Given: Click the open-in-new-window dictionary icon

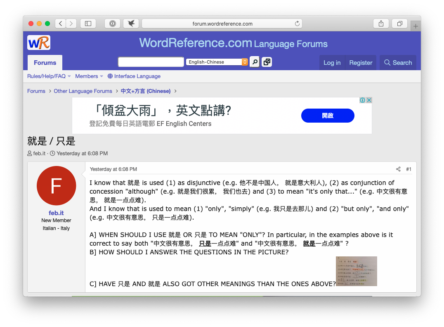Looking at the screenshot, I should click(x=267, y=62).
